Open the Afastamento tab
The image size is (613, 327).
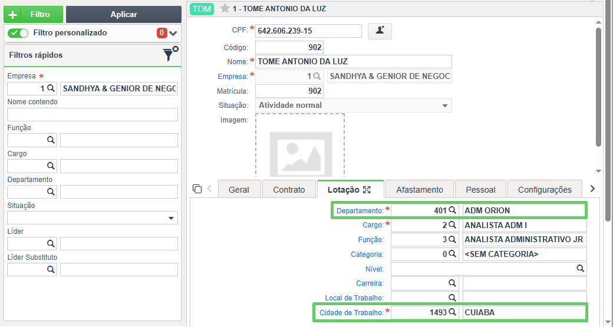(420, 190)
